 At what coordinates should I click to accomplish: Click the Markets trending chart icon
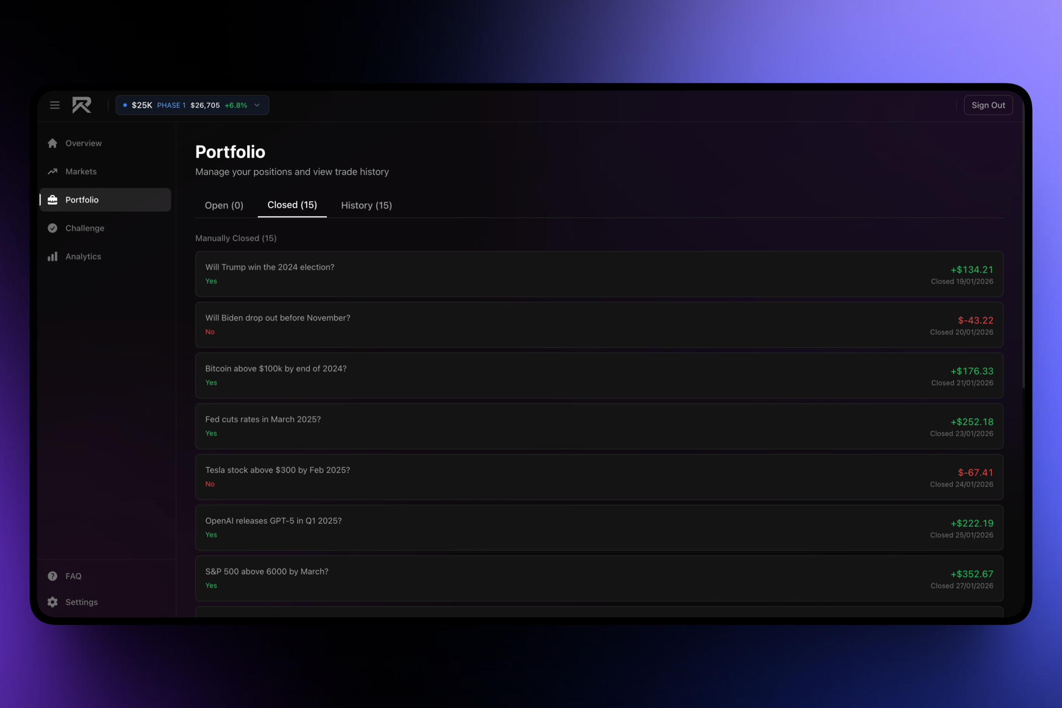click(x=53, y=171)
